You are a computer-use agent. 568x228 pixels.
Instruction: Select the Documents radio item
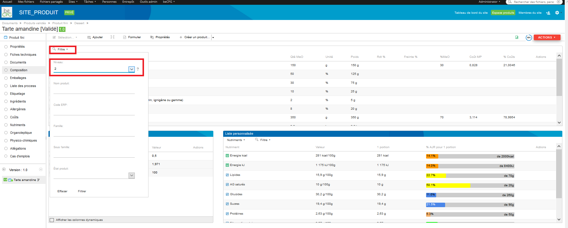6,62
